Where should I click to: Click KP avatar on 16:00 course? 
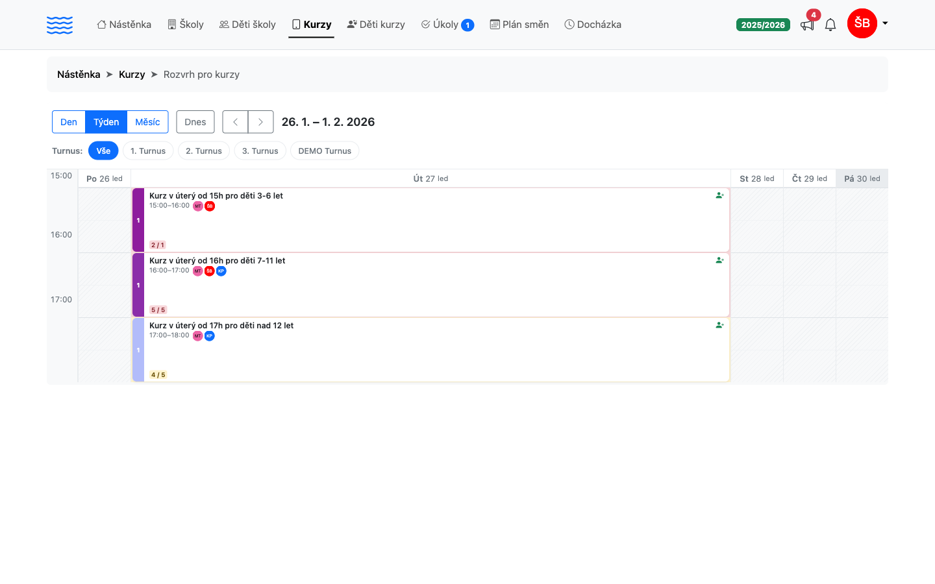click(x=221, y=271)
